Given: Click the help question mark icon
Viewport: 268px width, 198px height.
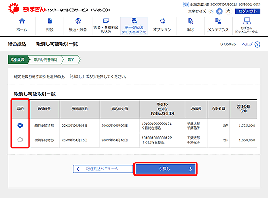Looking at the screenshot, I should pyautogui.click(x=257, y=44).
